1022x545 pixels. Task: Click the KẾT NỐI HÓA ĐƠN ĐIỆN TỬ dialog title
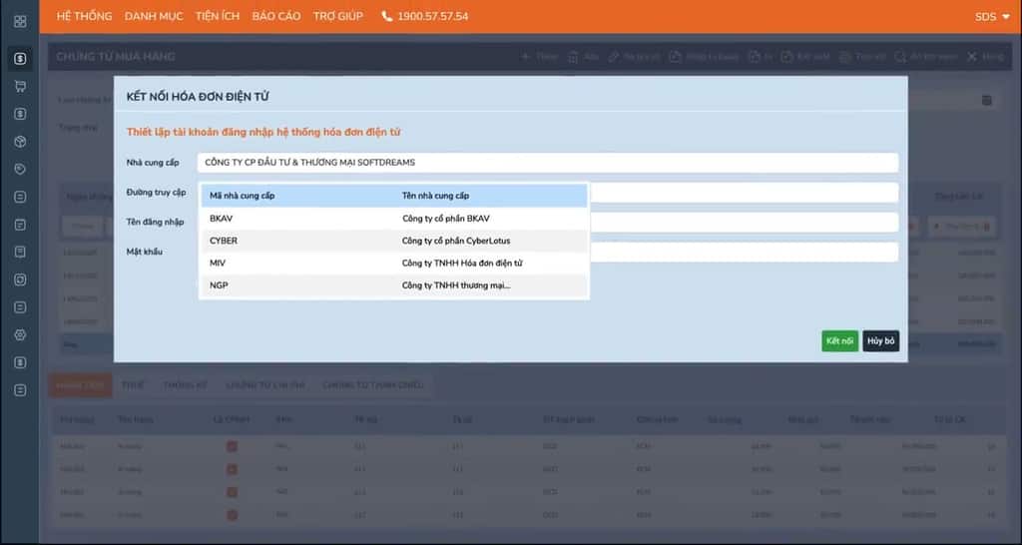point(198,97)
